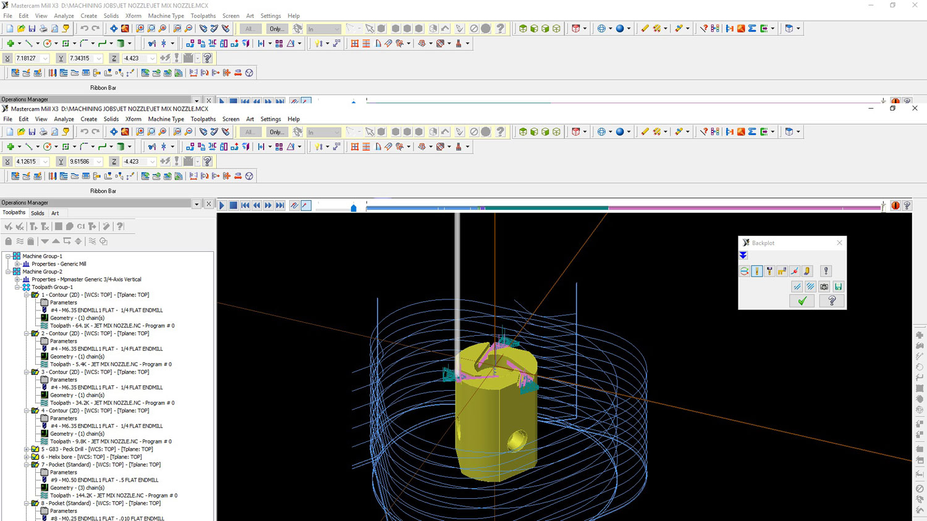Click Open file icon in front window toolbar
This screenshot has width=927, height=521.
point(21,131)
